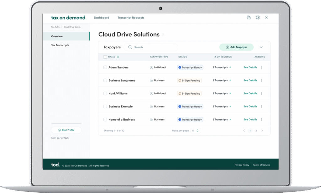The height and width of the screenshot is (193, 321).
Task: Click the kebab menu beside Cloud Drive Solutions title
Action: (163, 35)
